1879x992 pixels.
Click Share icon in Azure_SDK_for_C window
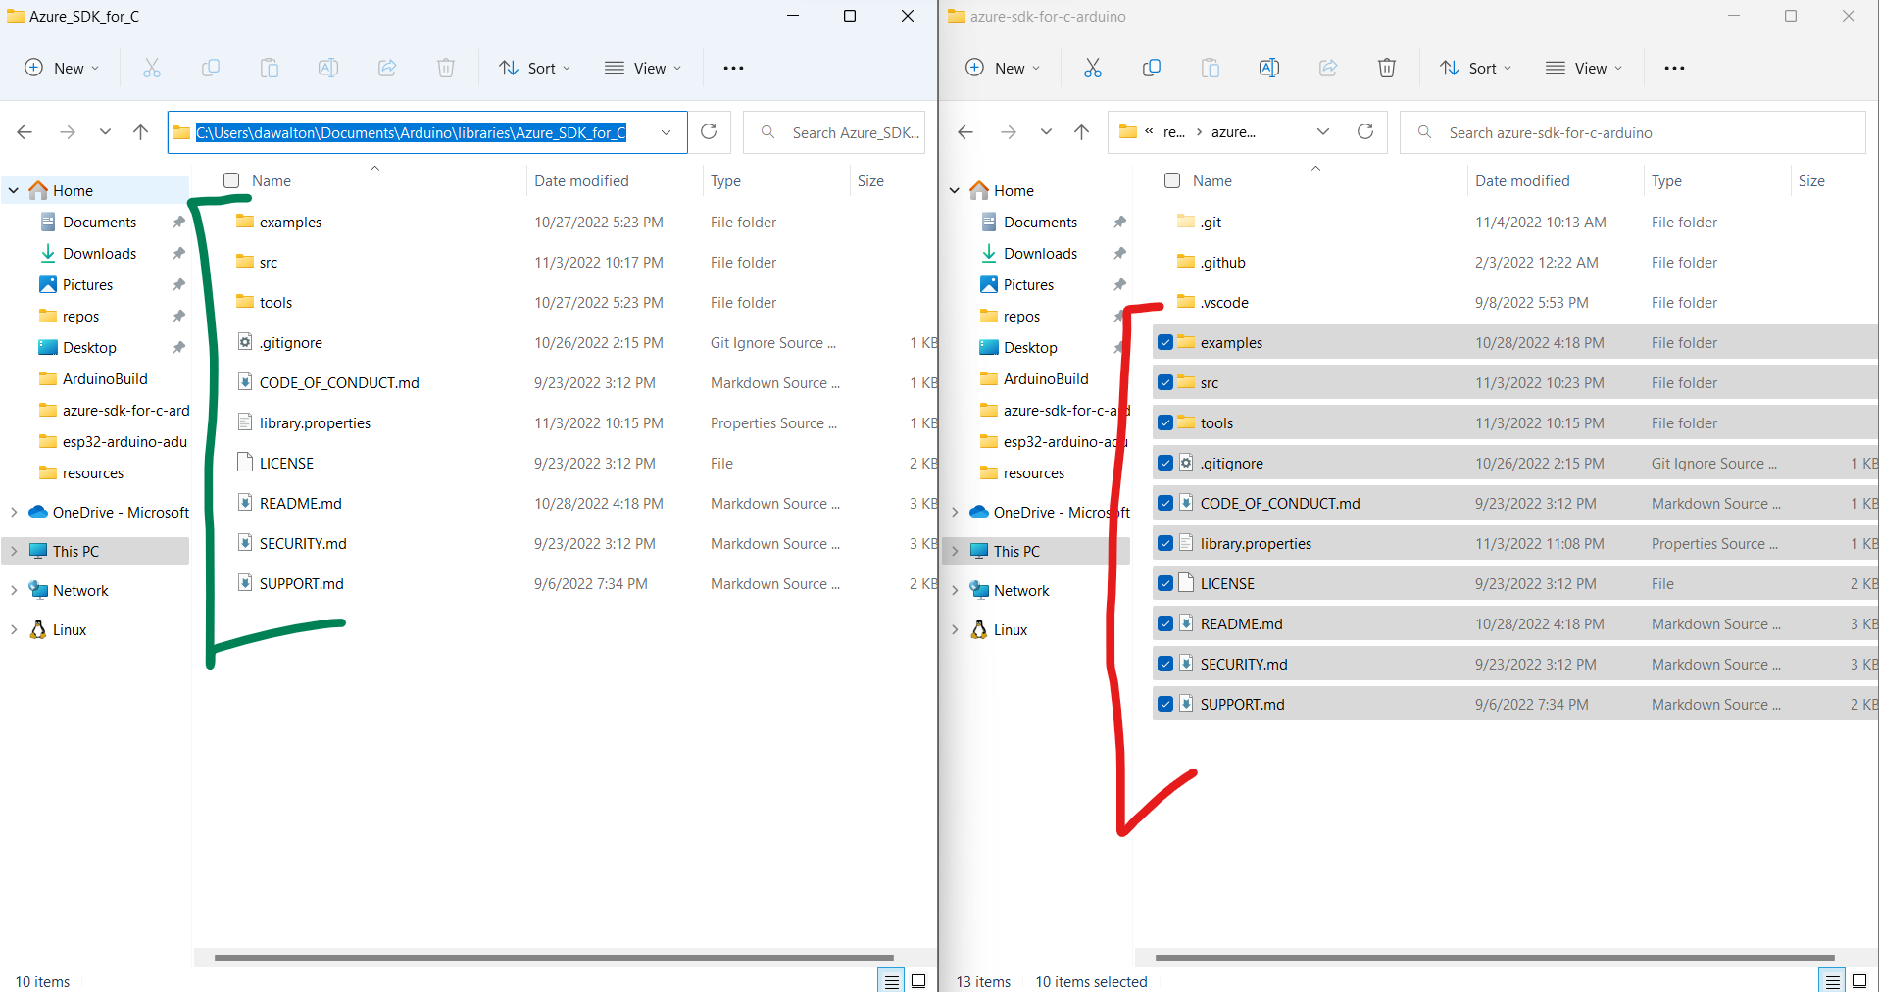pyautogui.click(x=387, y=68)
